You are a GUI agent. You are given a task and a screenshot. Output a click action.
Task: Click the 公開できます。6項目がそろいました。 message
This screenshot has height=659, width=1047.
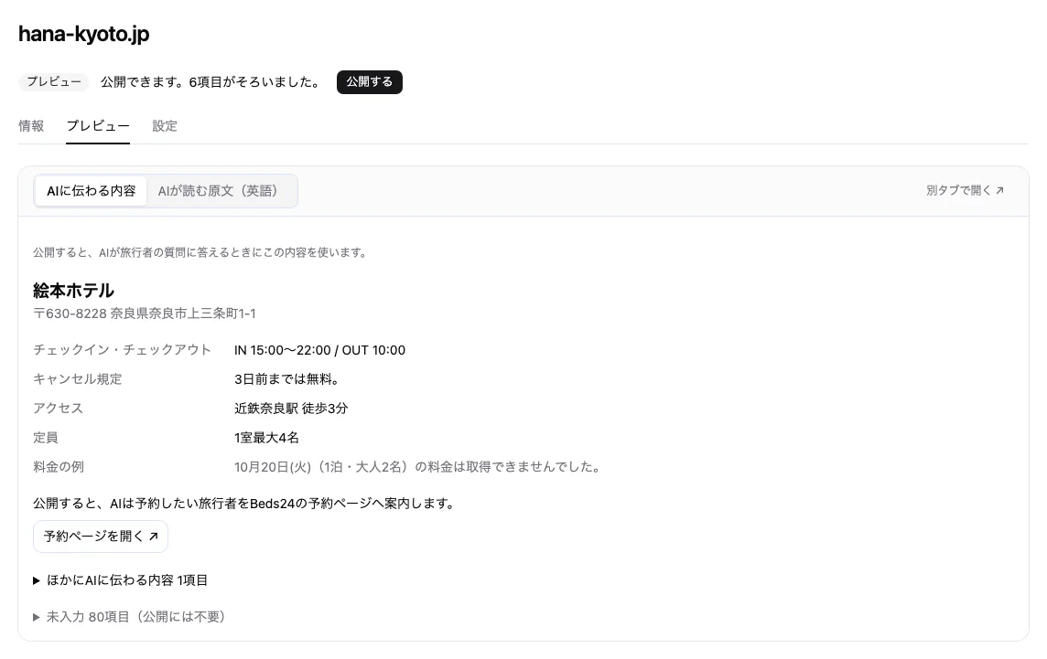(211, 82)
